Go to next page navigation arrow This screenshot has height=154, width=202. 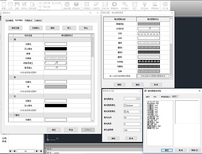(37, 151)
